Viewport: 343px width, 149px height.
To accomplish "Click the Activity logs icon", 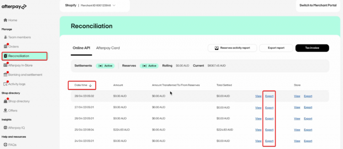I will pyautogui.click(x=5, y=84).
